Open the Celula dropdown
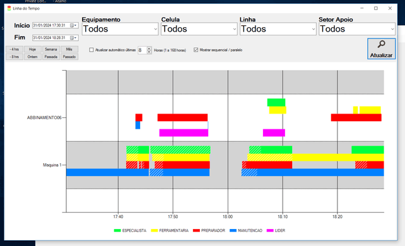The width and height of the screenshot is (405, 246). click(x=199, y=29)
